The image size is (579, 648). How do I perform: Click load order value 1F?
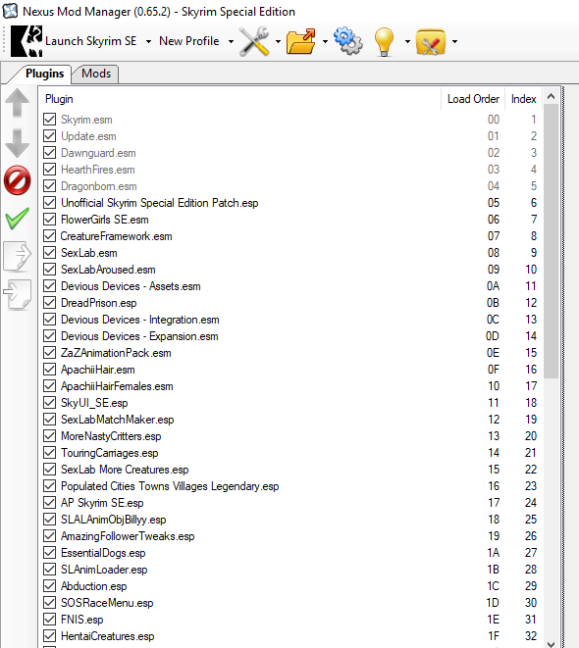click(494, 636)
